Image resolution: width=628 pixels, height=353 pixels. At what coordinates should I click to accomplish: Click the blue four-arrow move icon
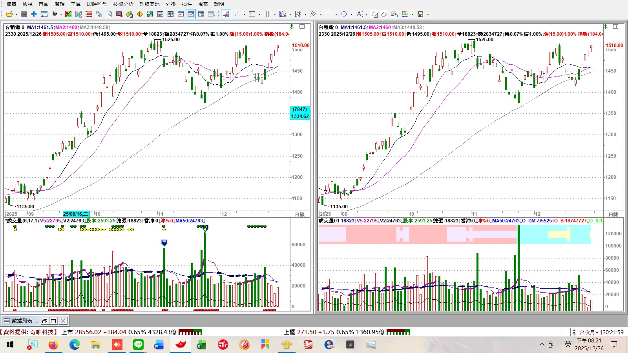[x=34, y=14]
